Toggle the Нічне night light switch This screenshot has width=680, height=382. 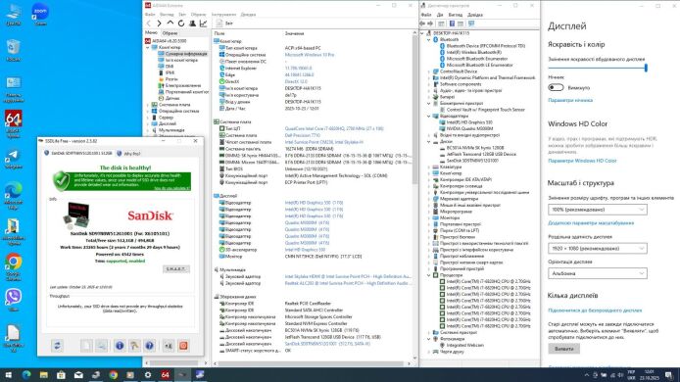[x=556, y=87]
